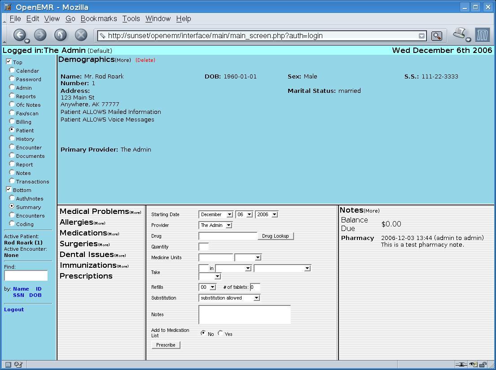
Task: Open the Bookmarks menu
Action: point(99,19)
